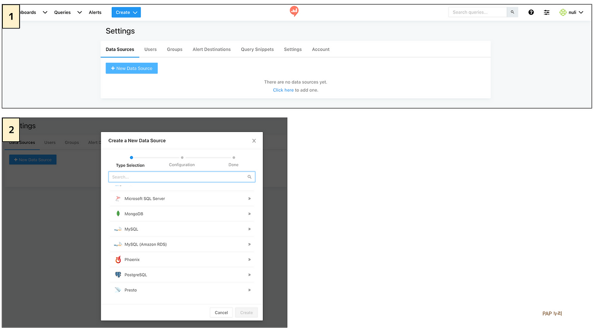
Task: Click the Create button in the dialog
Action: pos(246,313)
